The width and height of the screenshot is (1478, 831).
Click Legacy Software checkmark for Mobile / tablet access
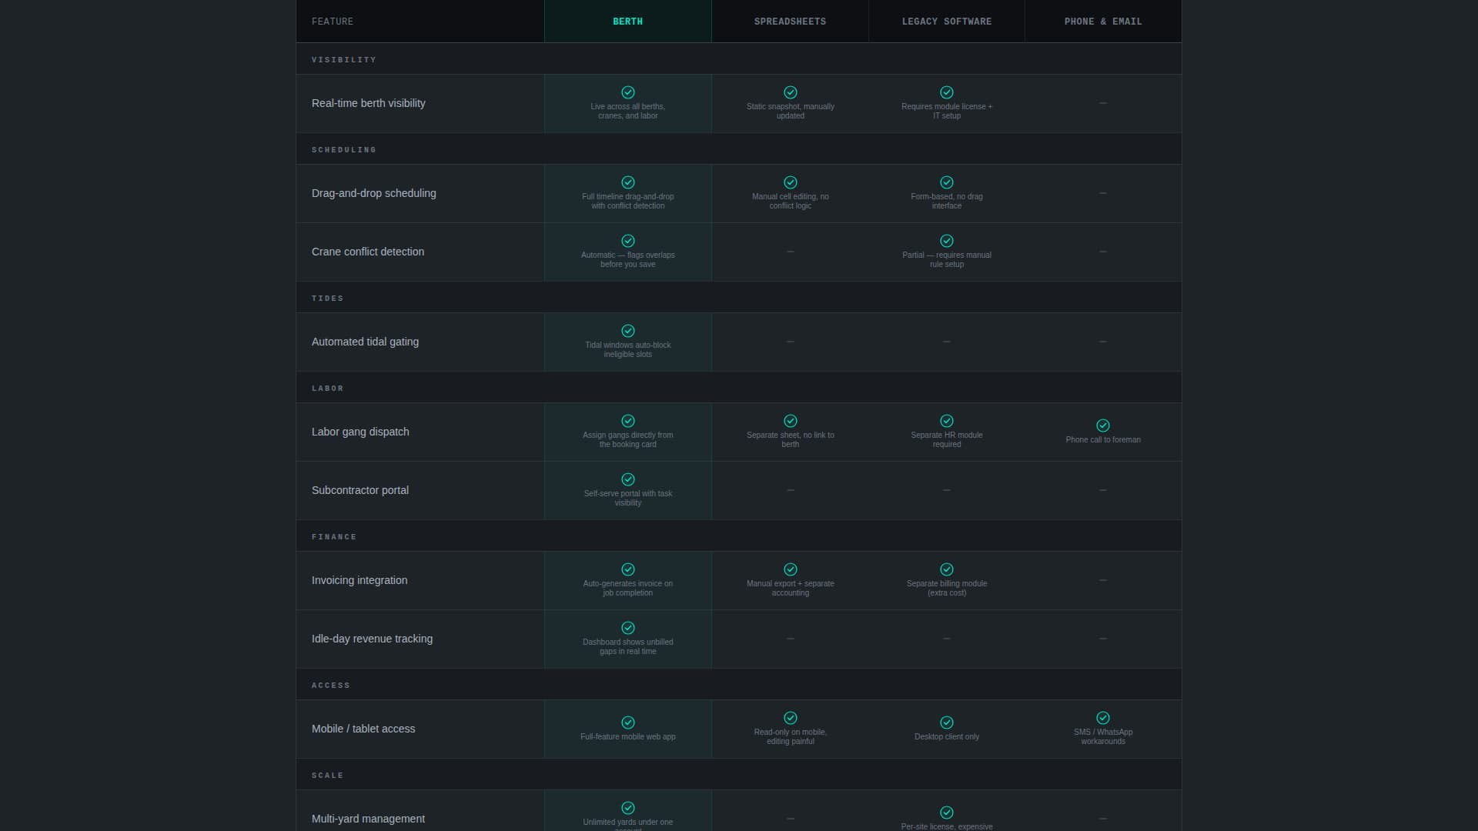coord(947,723)
